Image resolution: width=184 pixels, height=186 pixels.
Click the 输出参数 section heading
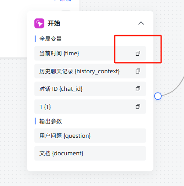click(51, 122)
